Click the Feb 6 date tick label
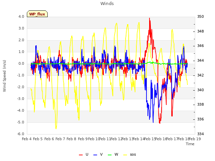This screenshot has width=215, height=161. [49, 139]
